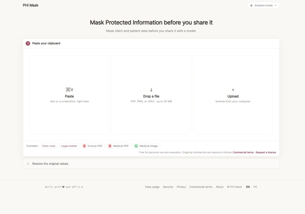The image size is (305, 214).
Task: Click the subtitle 'Mask client and patient data' text
Action: coord(151,31)
